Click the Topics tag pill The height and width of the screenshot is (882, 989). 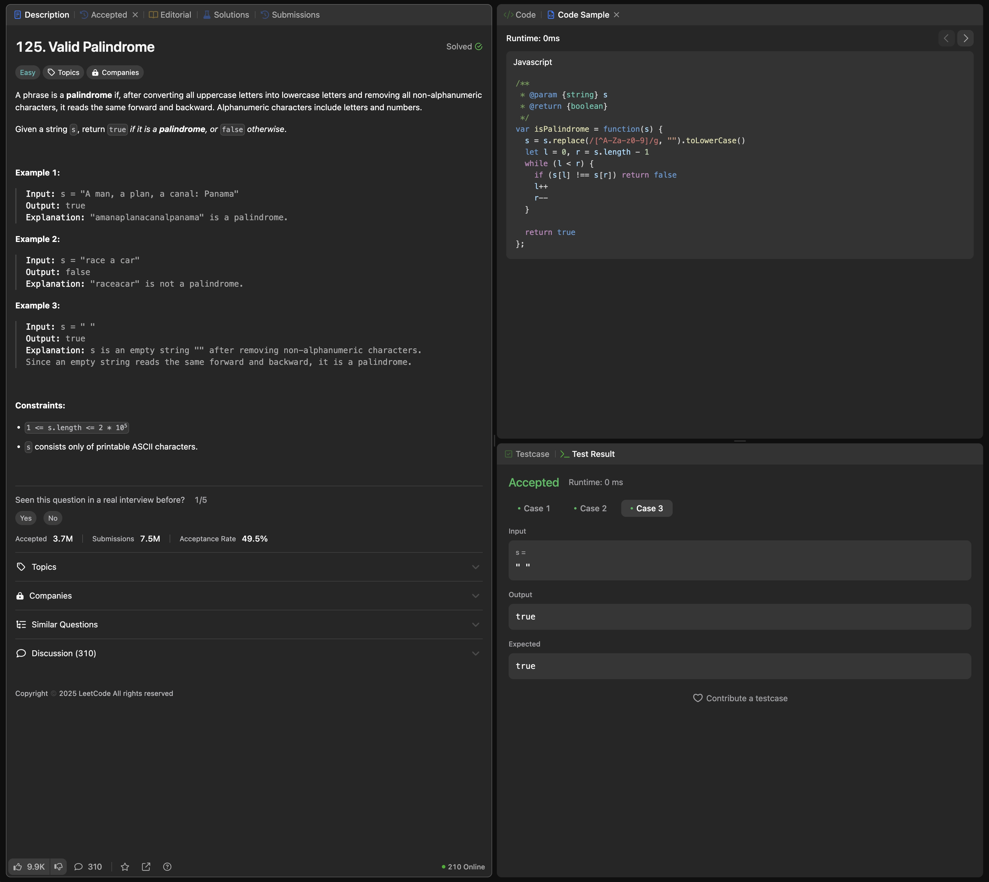[64, 73]
